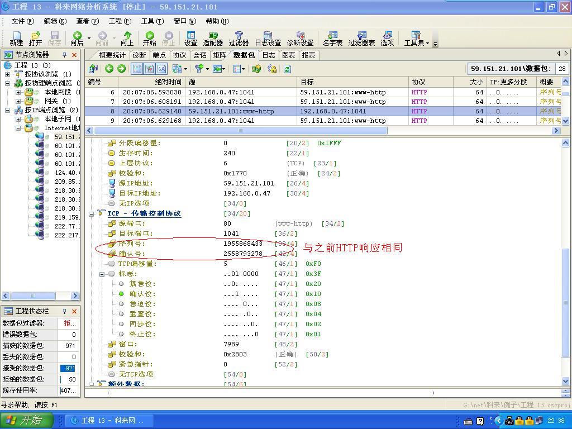Open the 工具集 toolbar dropdown arrow

click(x=428, y=43)
